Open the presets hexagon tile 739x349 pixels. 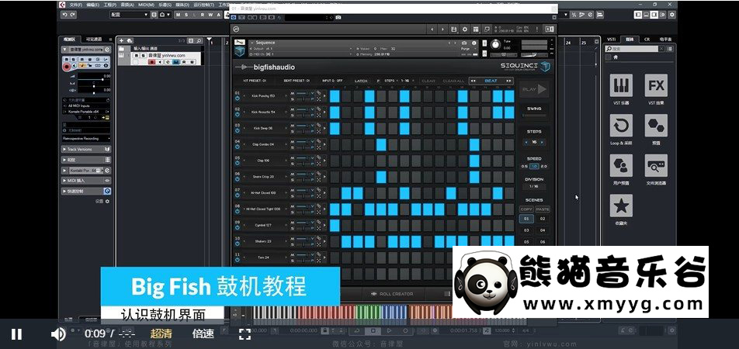[x=656, y=126]
